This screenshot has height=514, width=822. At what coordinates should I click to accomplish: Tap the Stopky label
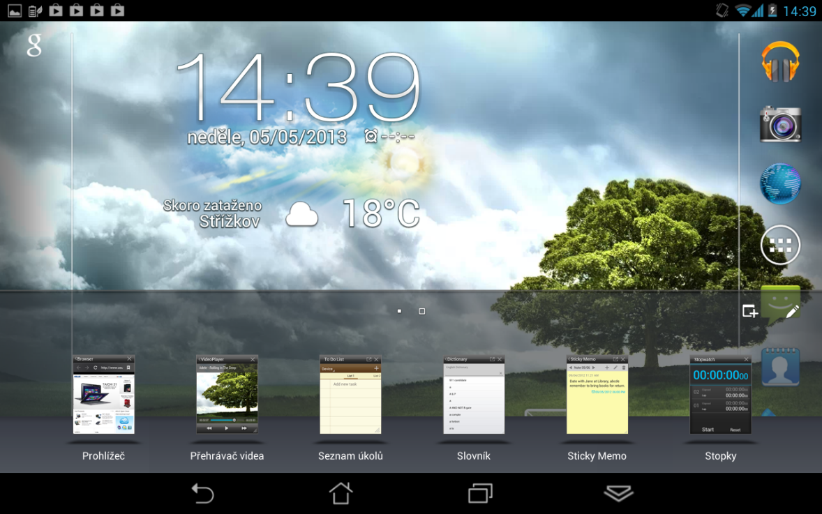720,456
